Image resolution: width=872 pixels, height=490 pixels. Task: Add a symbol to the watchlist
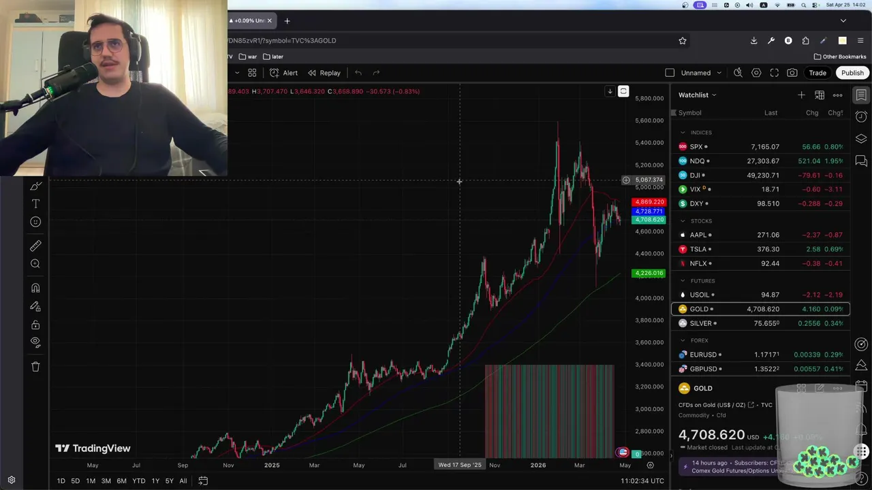[801, 95]
